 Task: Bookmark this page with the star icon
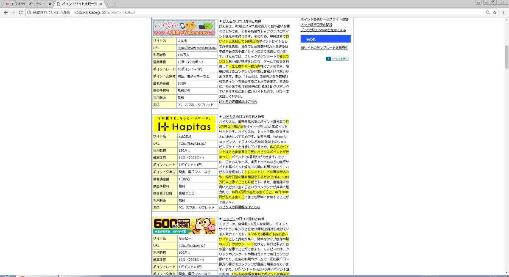click(495, 12)
